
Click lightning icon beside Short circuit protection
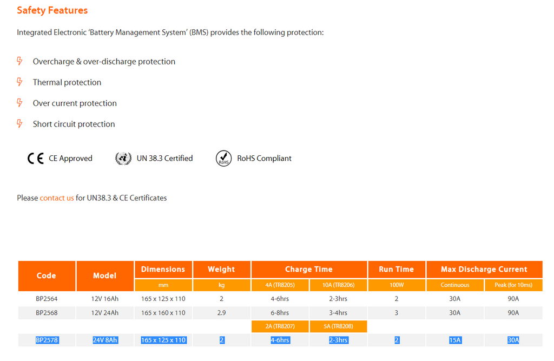[x=20, y=124]
